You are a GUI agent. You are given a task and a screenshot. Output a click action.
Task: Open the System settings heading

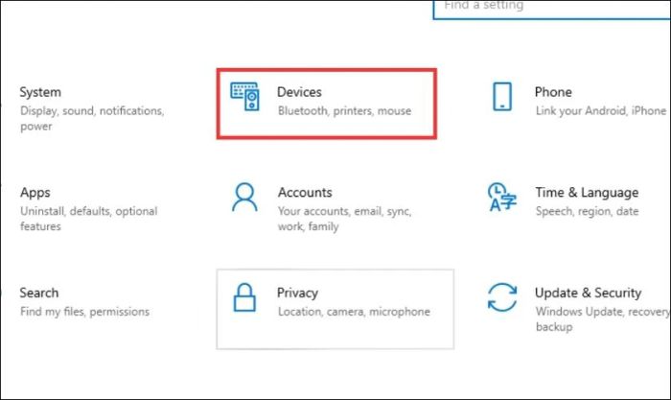pyautogui.click(x=40, y=92)
